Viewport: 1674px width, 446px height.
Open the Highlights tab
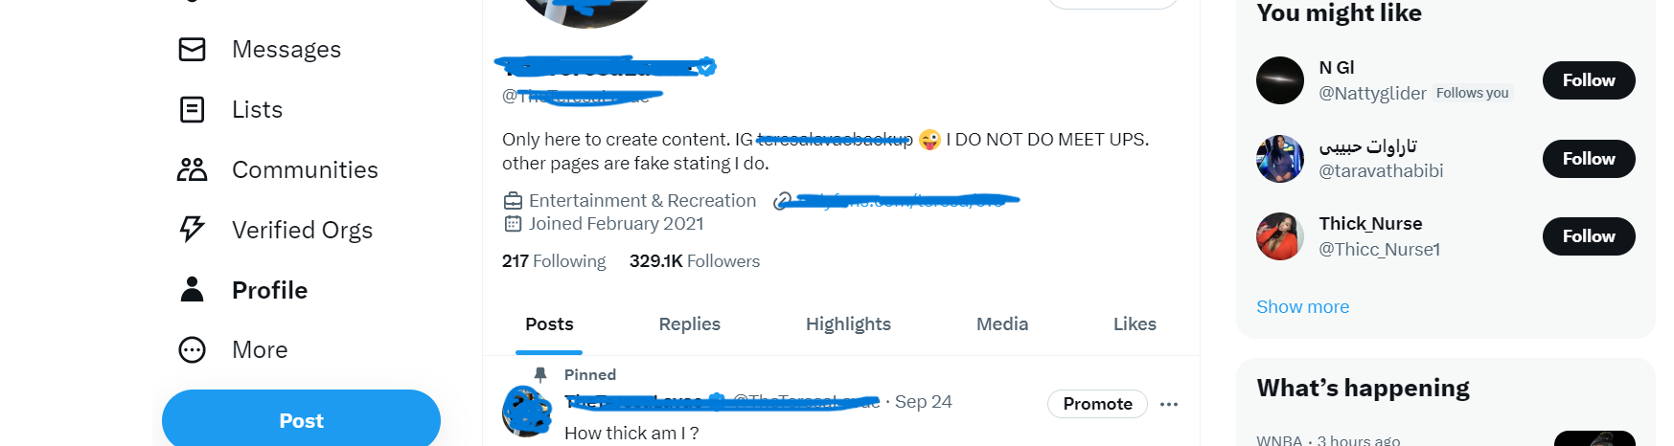(x=848, y=324)
